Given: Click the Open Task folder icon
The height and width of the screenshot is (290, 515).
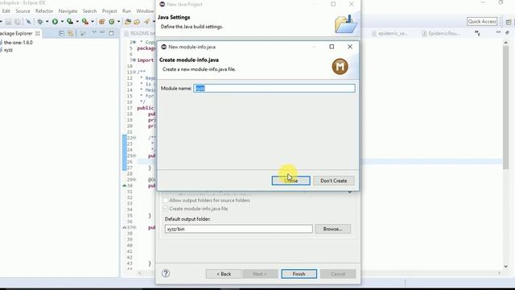Looking at the screenshot, I should (x=137, y=22).
